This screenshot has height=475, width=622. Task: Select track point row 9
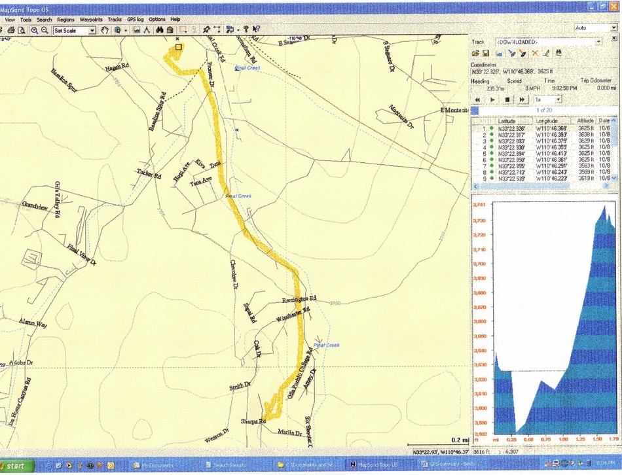pyautogui.click(x=541, y=179)
